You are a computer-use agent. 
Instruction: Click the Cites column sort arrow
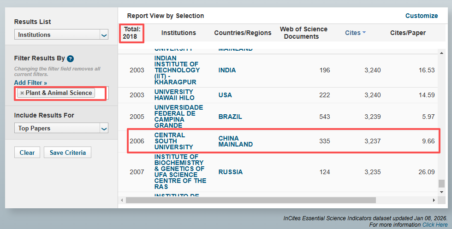(x=364, y=33)
